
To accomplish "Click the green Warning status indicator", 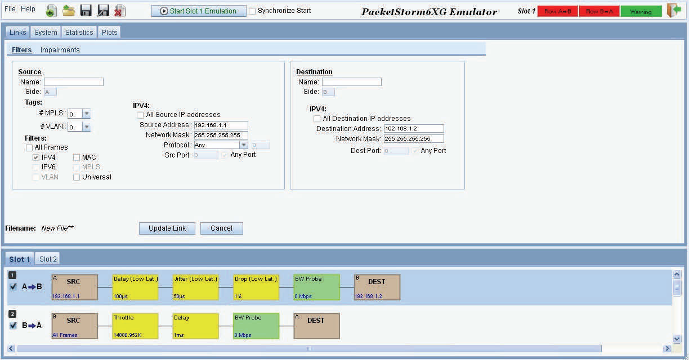I will coord(641,11).
